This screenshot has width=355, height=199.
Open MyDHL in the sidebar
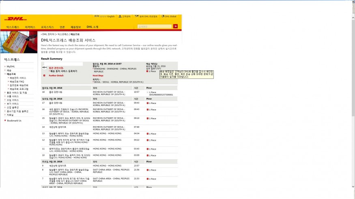[11, 67]
